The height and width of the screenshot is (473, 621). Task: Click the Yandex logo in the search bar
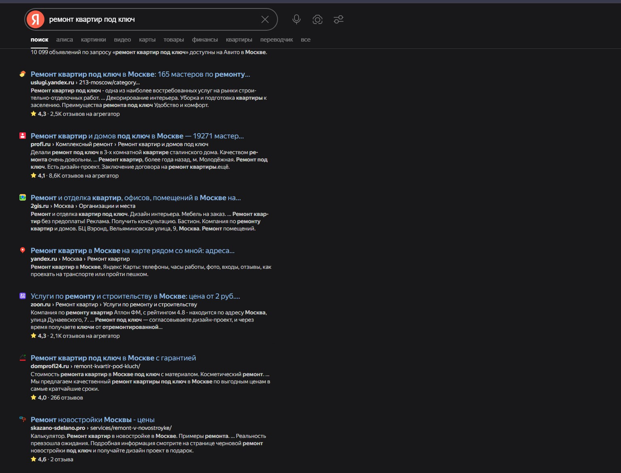pos(36,19)
